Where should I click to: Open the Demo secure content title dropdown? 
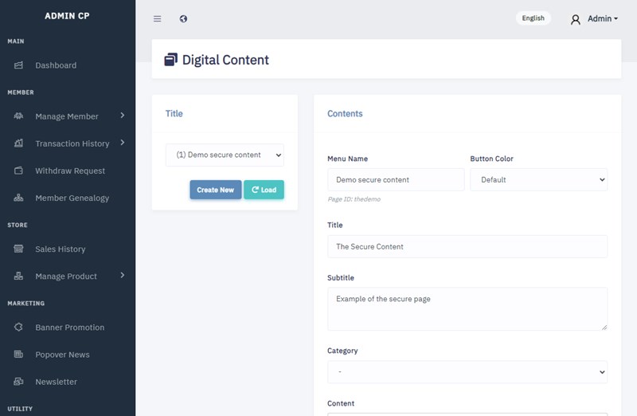[x=225, y=155]
